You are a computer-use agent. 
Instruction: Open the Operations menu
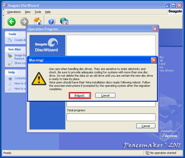pyautogui.click(x=14, y=12)
